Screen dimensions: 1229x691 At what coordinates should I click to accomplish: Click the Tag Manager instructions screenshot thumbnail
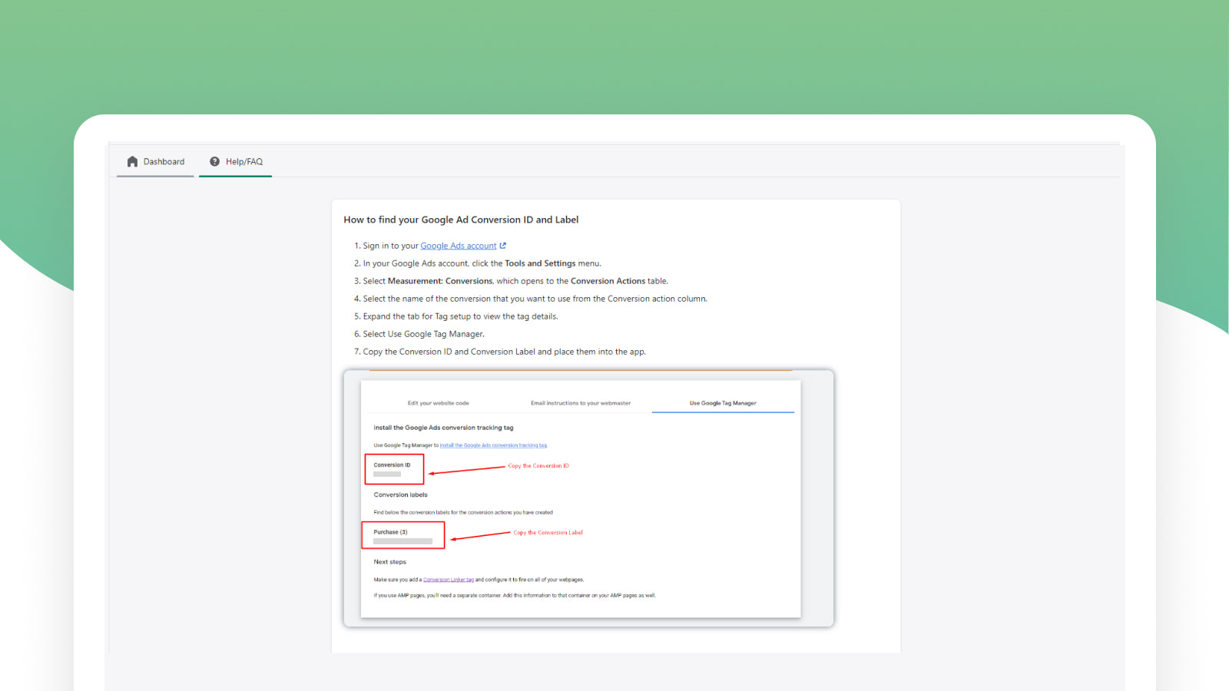coord(588,498)
